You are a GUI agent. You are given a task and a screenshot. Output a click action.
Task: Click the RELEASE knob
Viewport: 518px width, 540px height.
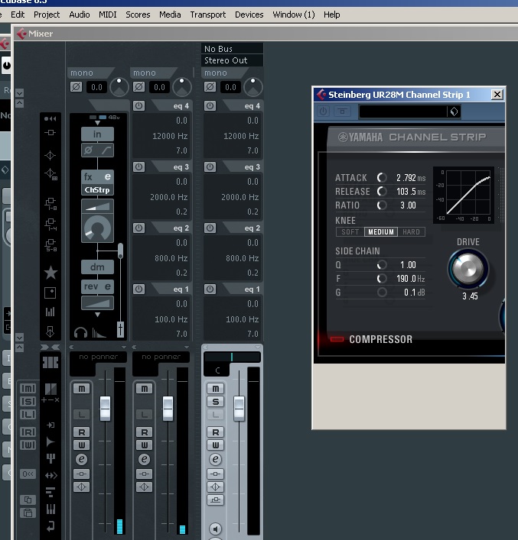(x=382, y=191)
